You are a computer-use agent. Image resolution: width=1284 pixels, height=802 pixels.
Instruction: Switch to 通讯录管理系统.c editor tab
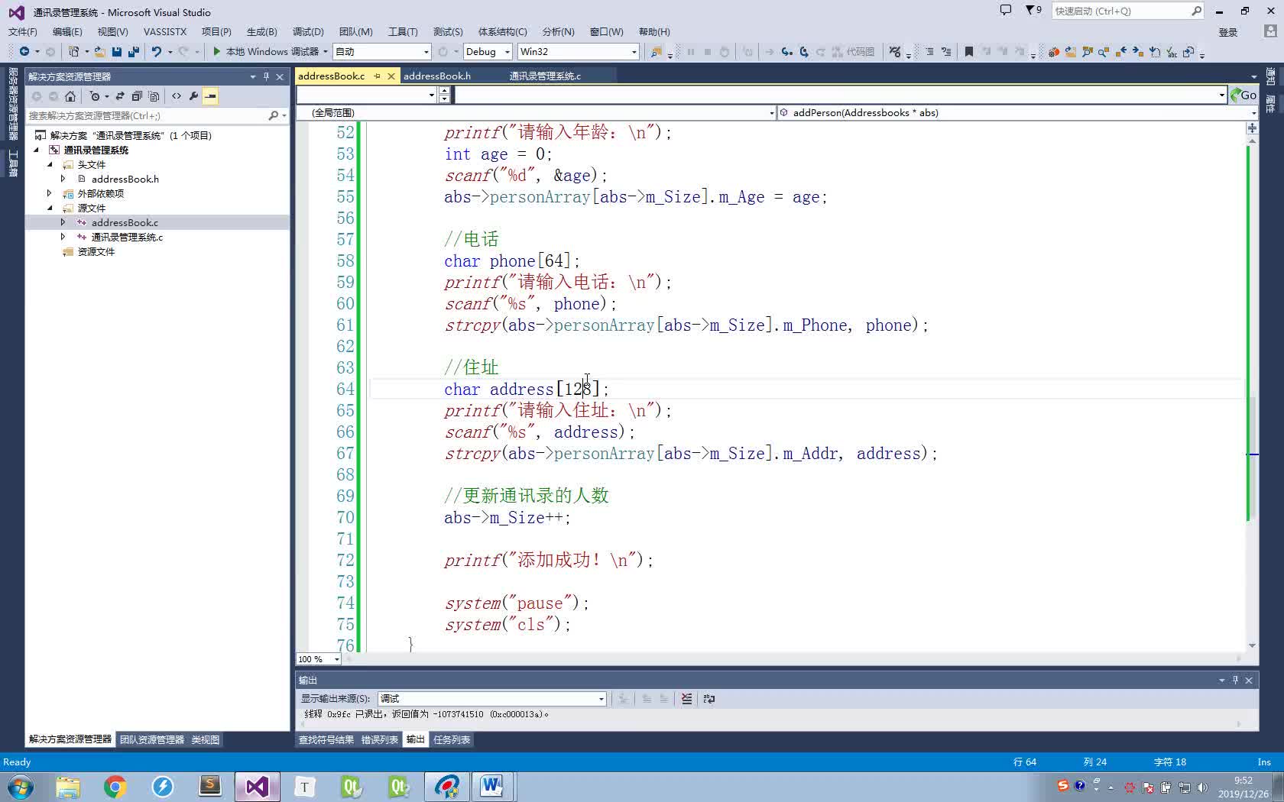click(545, 76)
